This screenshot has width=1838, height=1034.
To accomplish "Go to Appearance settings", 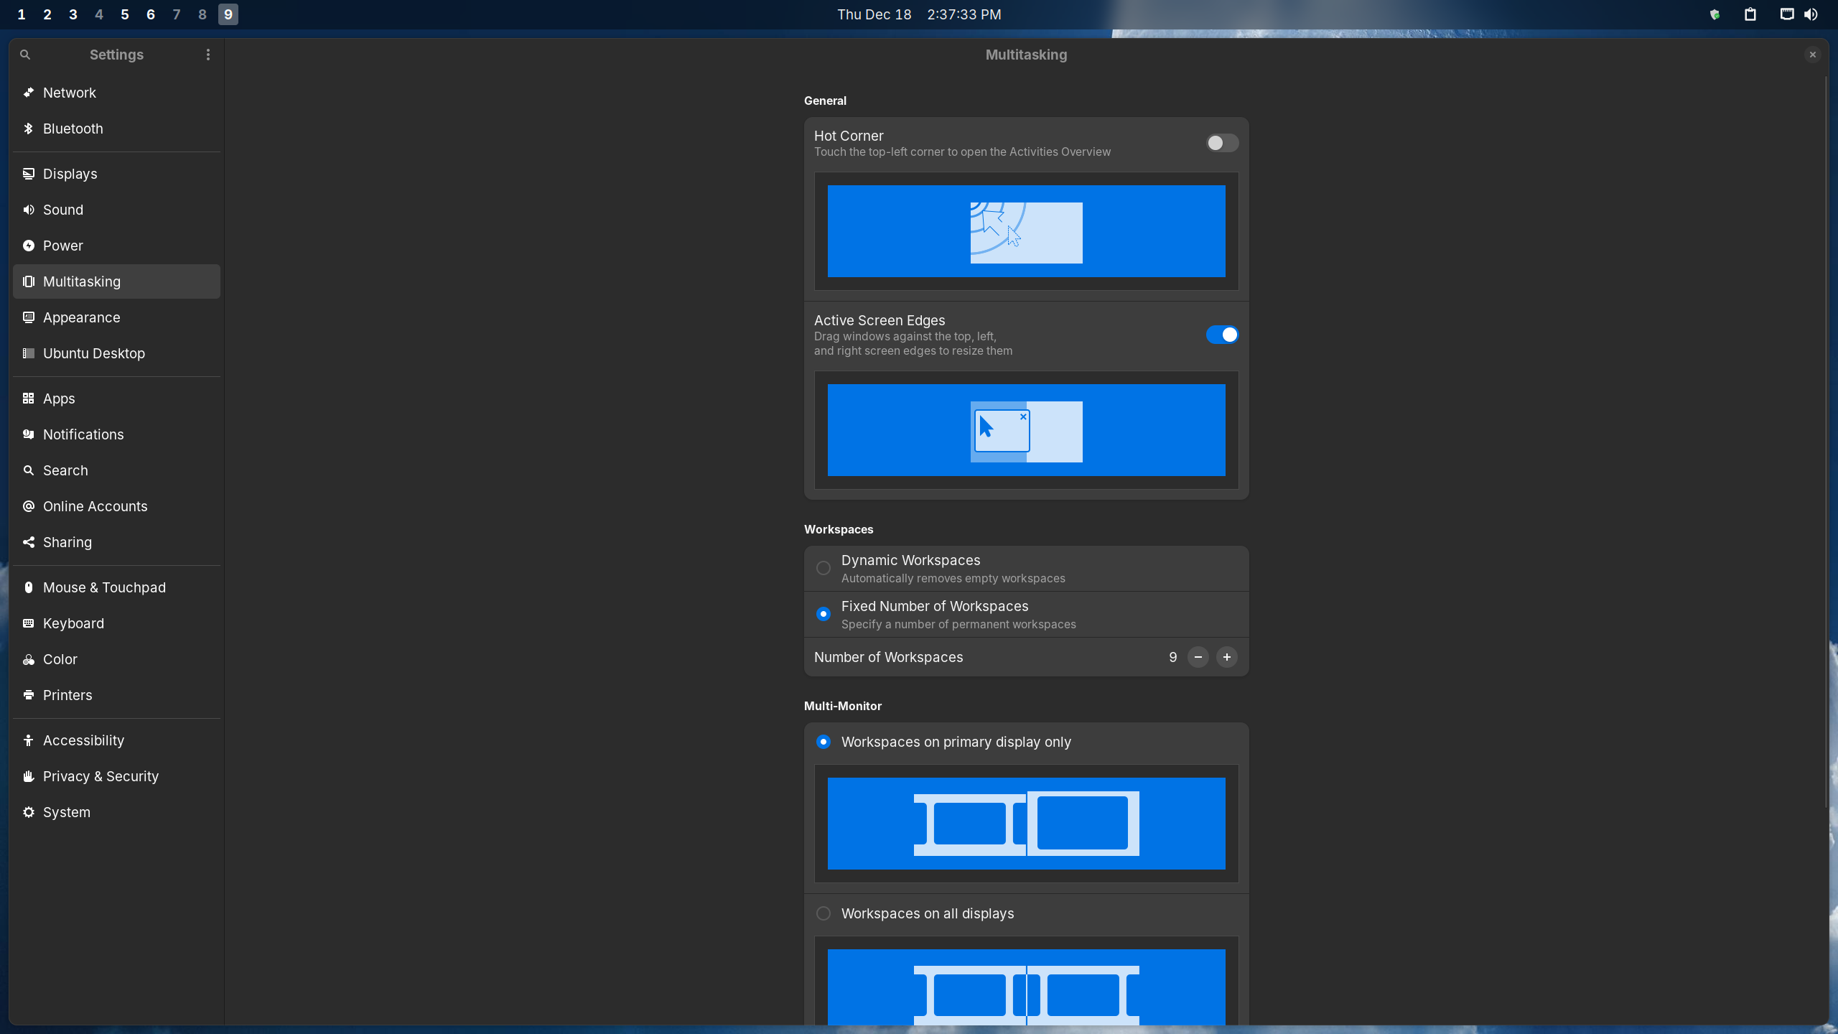I will [81, 317].
